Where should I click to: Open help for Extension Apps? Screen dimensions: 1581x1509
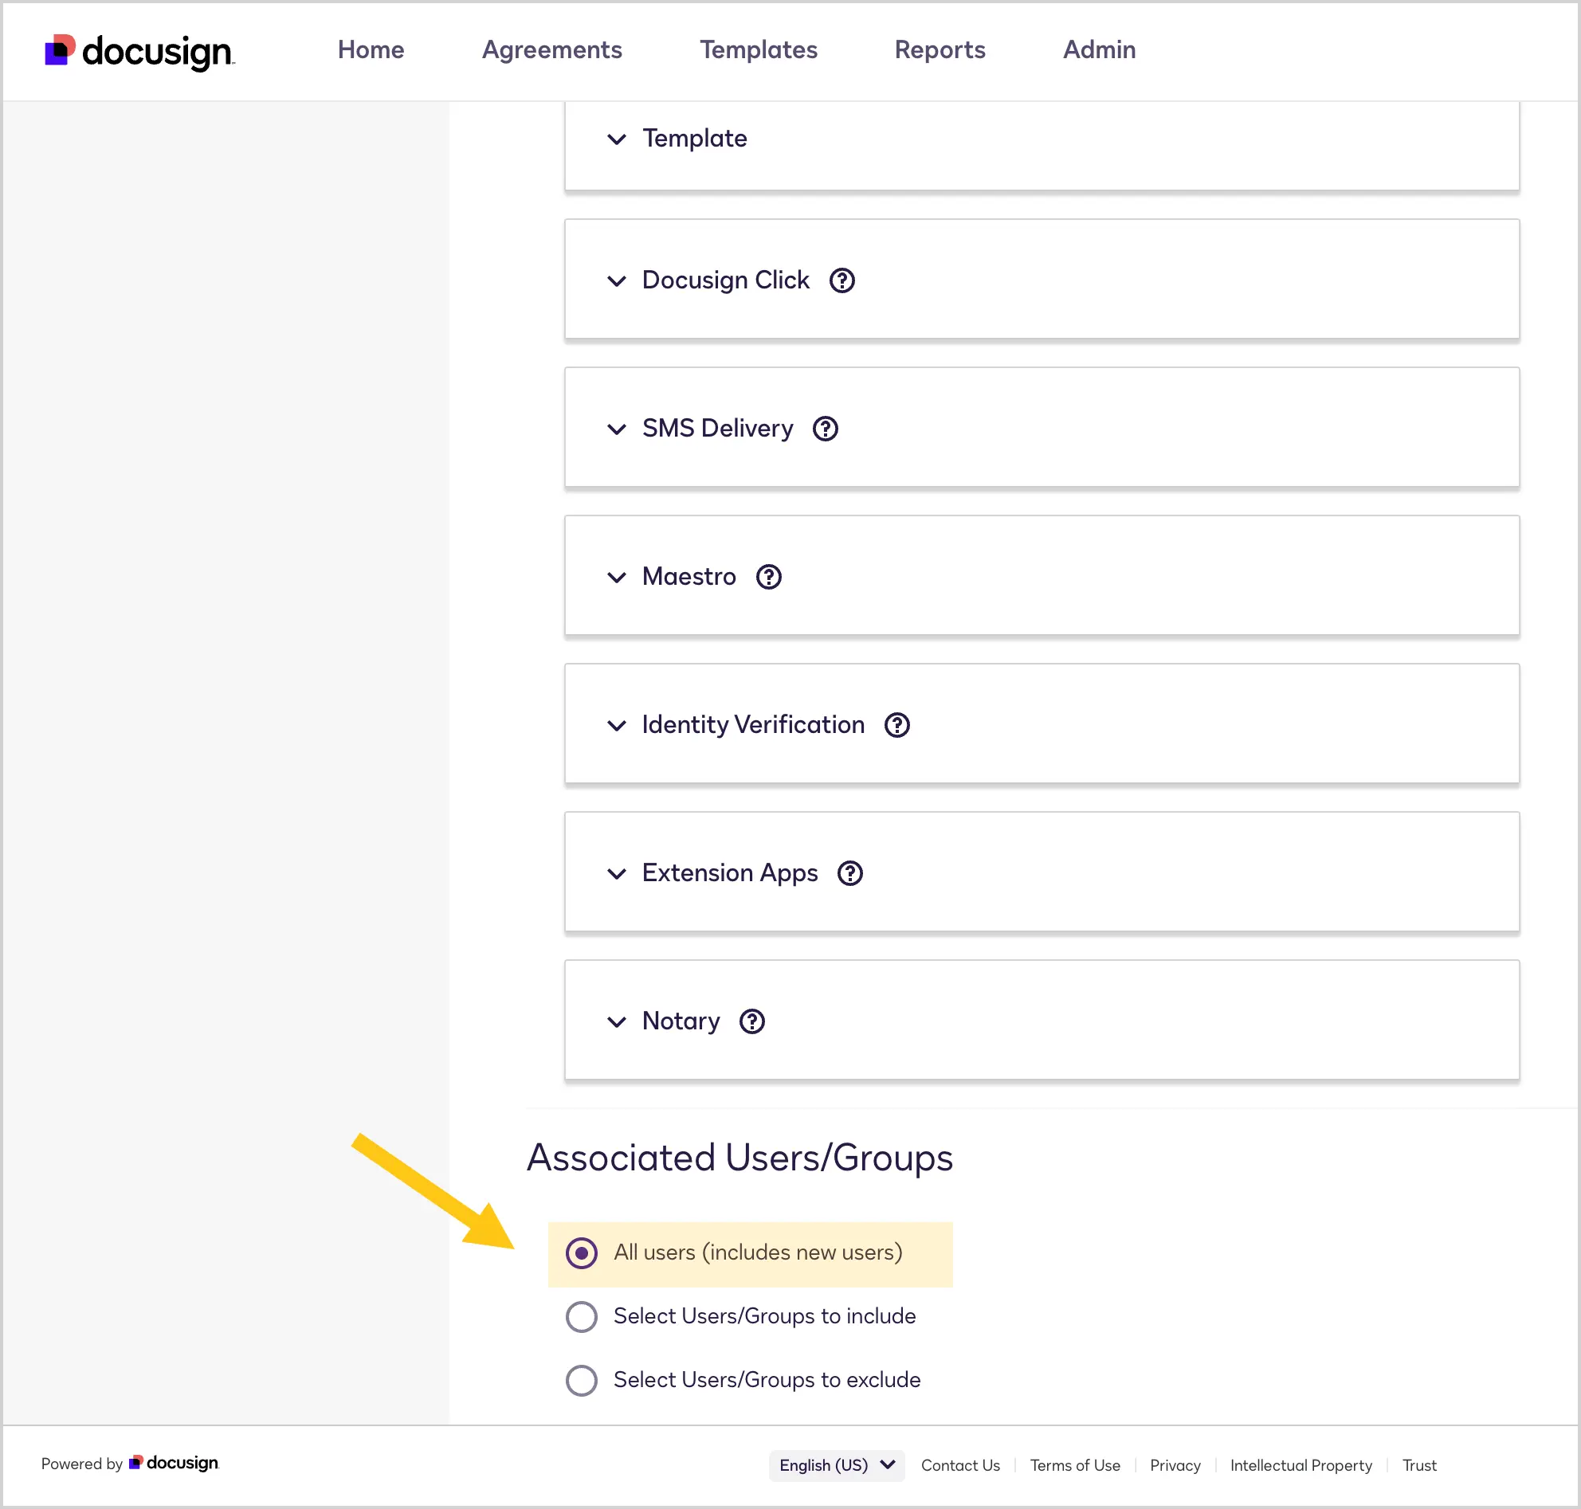coord(849,872)
